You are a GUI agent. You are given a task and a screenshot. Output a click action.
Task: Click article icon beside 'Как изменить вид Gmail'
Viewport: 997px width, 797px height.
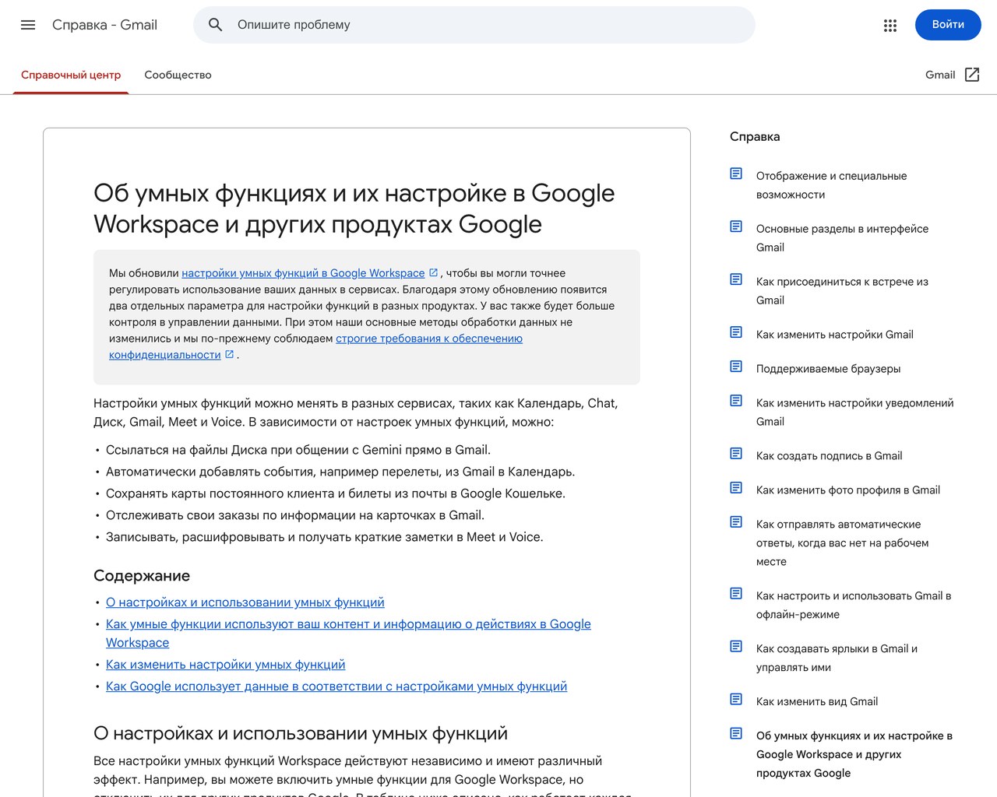click(x=736, y=700)
